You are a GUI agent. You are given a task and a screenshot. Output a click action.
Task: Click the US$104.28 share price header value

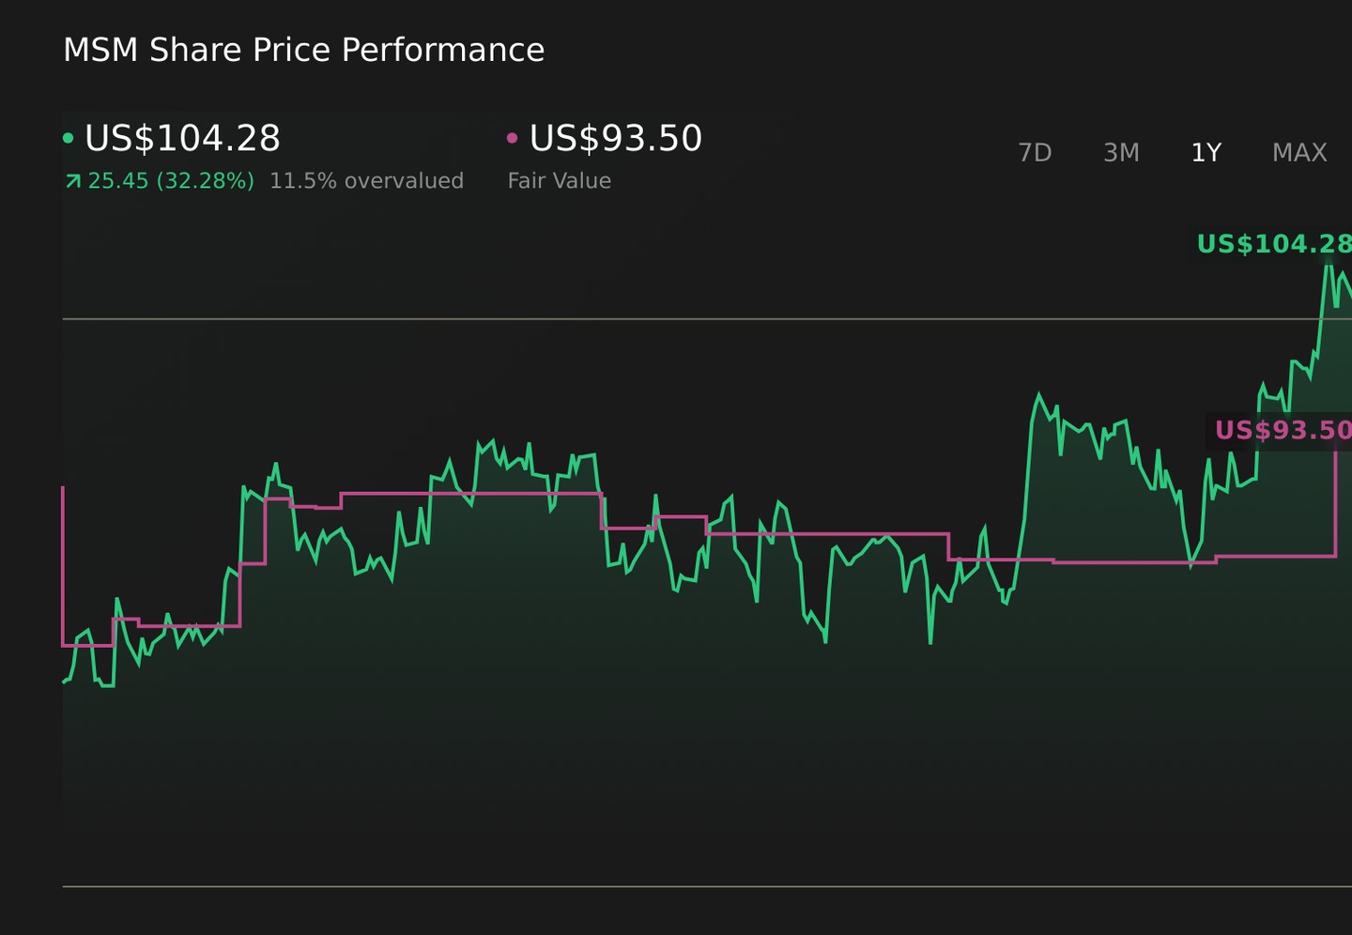click(182, 139)
